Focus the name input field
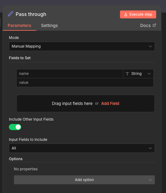The height and width of the screenshot is (193, 166). coord(70,74)
